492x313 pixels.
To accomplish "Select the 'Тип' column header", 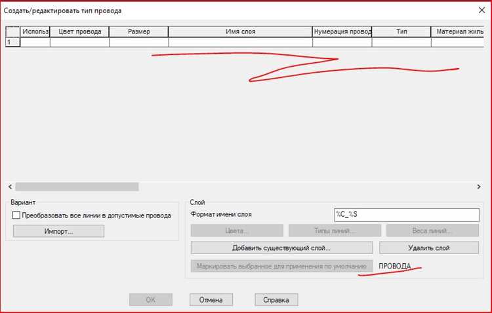I will [401, 31].
